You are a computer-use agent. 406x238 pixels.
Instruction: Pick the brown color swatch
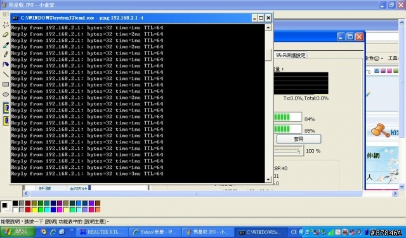point(98,203)
